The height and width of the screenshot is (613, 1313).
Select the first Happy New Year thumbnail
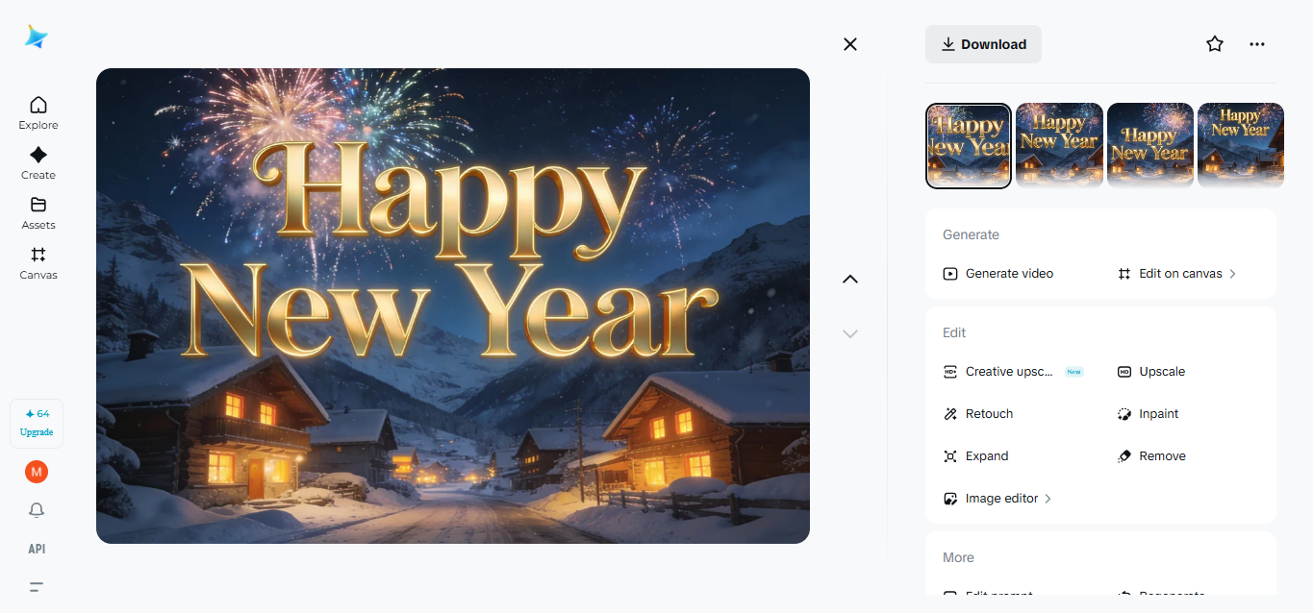point(969,146)
